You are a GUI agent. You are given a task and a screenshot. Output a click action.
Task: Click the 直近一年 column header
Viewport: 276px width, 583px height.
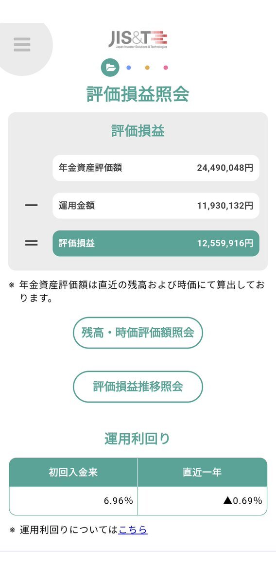pos(203,472)
